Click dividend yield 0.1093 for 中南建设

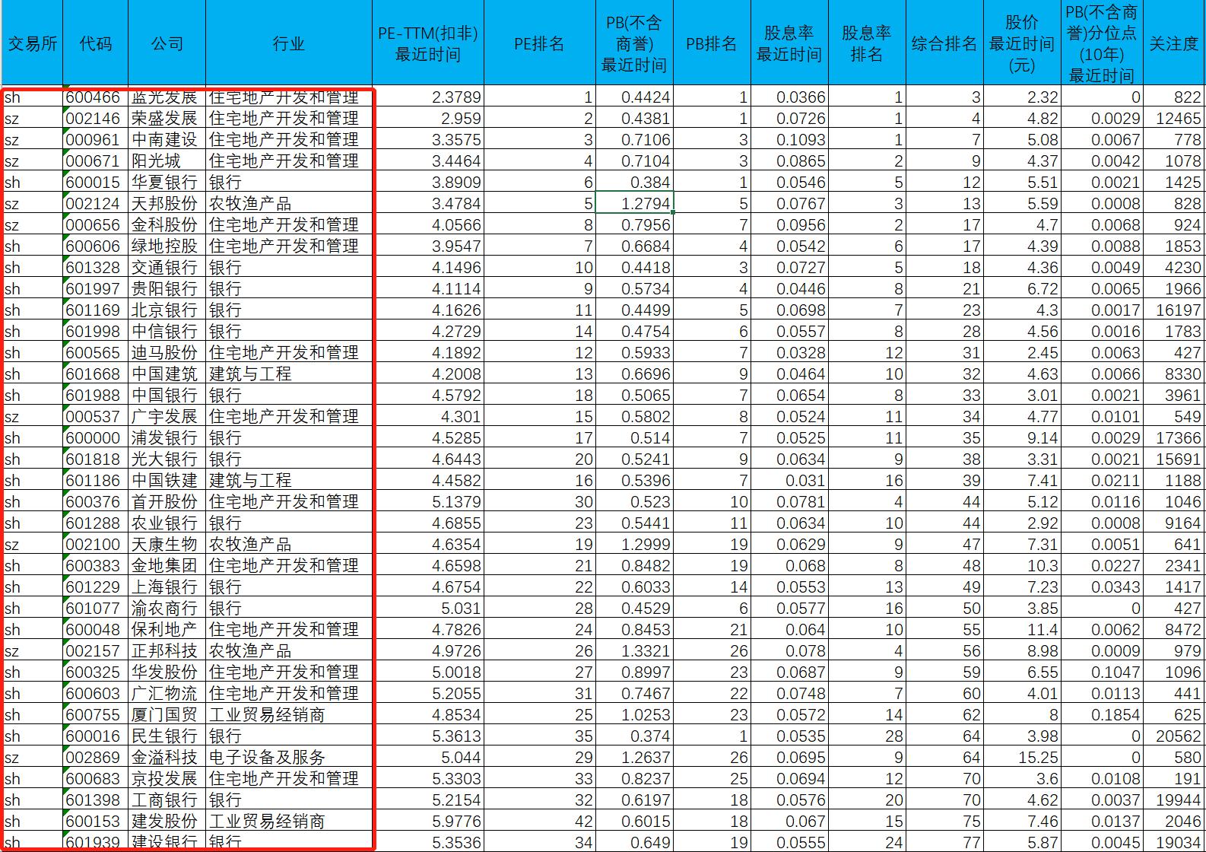coord(789,139)
